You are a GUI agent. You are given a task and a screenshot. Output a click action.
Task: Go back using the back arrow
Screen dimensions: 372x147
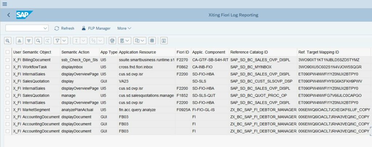click(x=9, y=15)
